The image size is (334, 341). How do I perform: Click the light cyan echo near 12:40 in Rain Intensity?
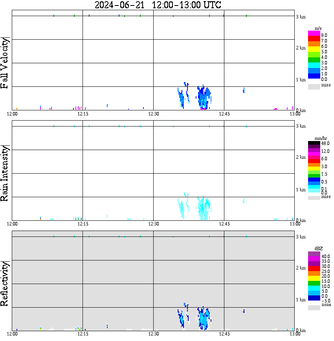(203, 208)
